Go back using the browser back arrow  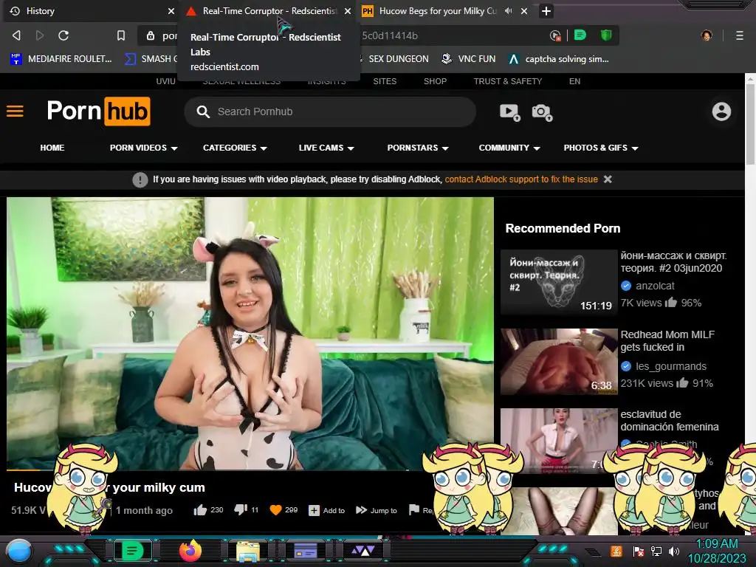(x=16, y=35)
